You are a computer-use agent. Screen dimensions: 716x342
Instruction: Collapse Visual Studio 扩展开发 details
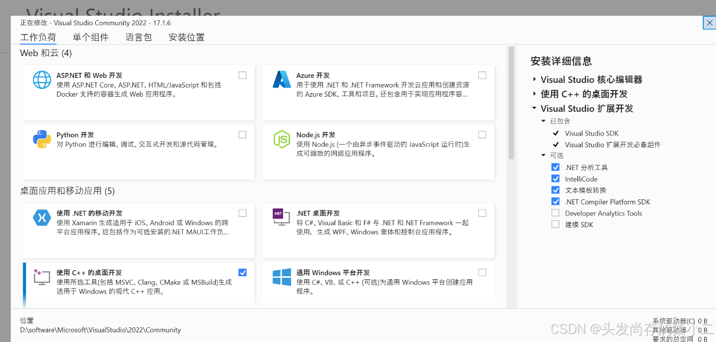click(x=534, y=108)
